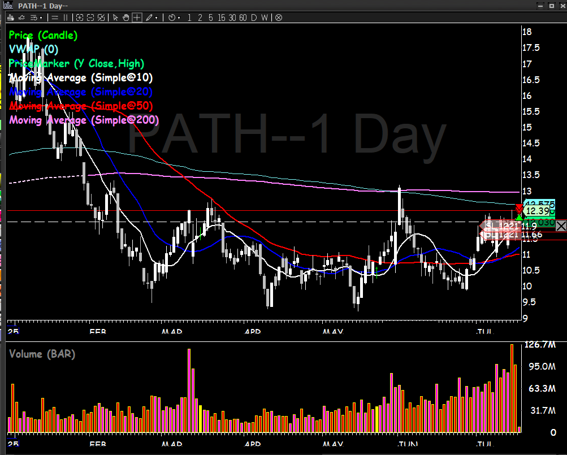Click the reset zoom icon
The width and height of the screenshot is (567, 455).
(x=101, y=18)
